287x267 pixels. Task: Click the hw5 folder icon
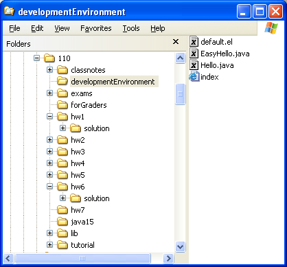[x=62, y=175]
